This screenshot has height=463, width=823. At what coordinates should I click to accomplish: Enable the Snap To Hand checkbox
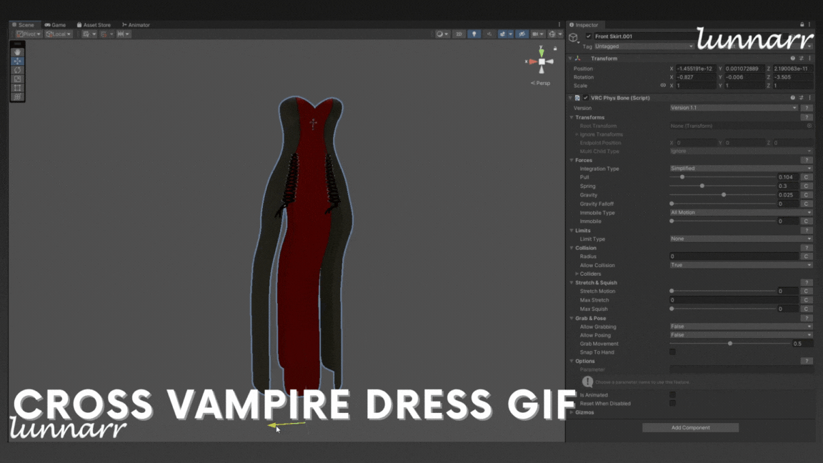[672, 352]
